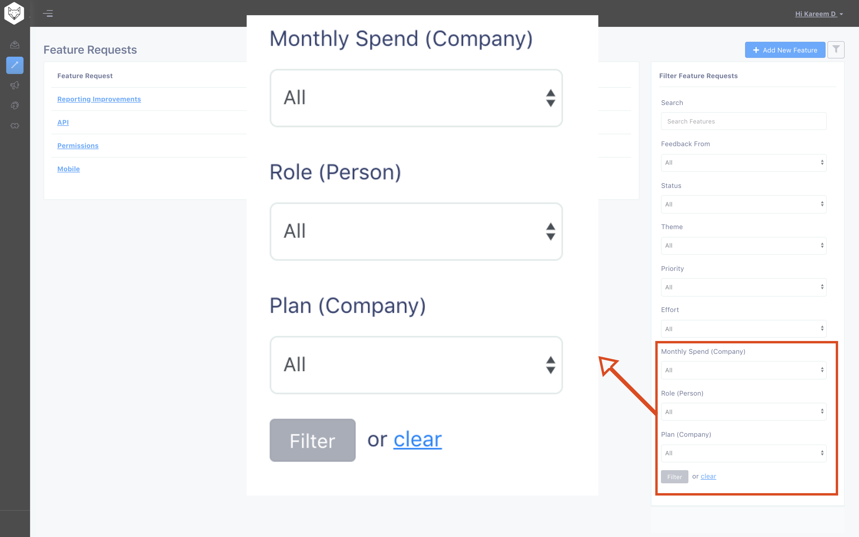Open the Permissions feature request link

pyautogui.click(x=78, y=146)
